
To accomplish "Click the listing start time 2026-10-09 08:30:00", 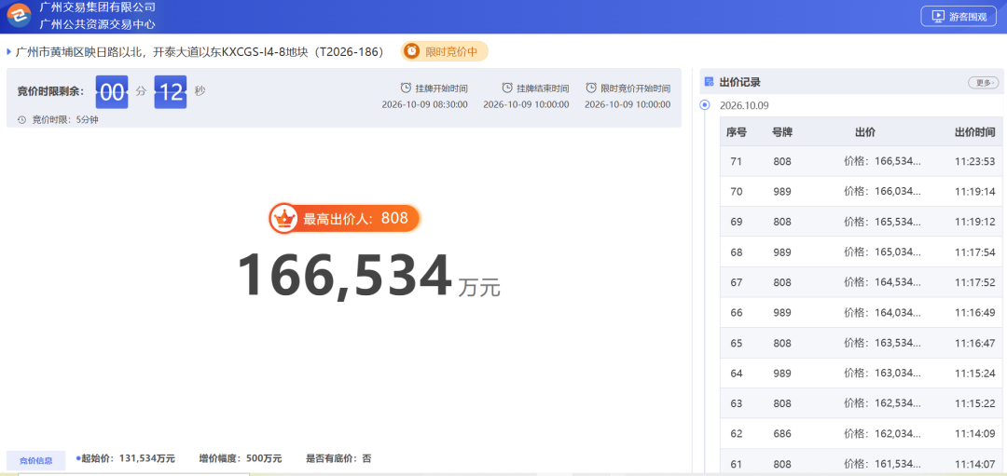I will [424, 104].
